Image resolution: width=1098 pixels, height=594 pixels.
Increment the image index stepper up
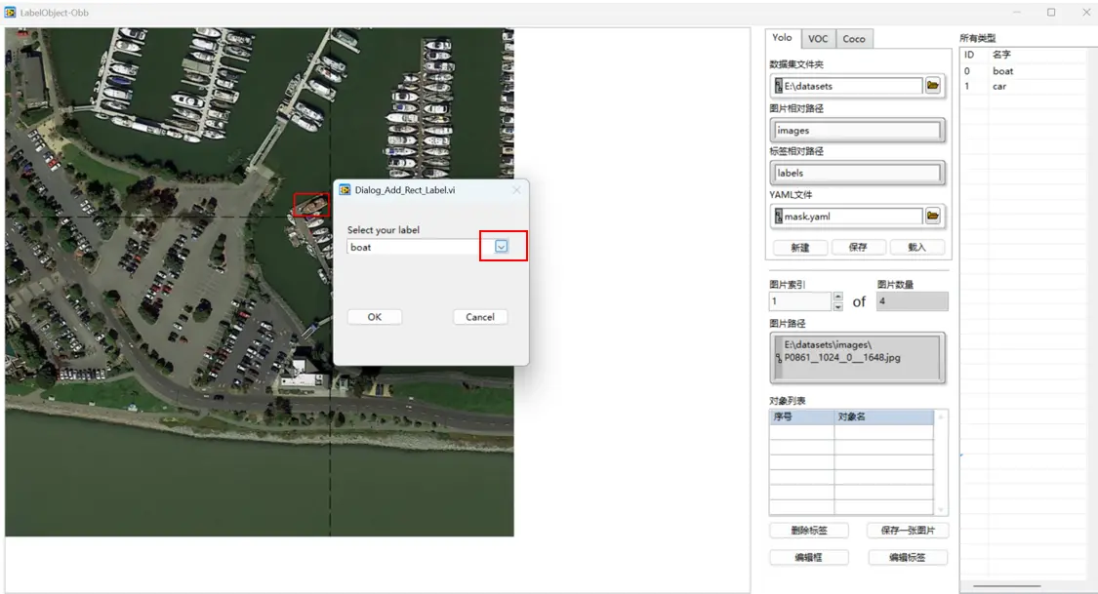(x=837, y=297)
